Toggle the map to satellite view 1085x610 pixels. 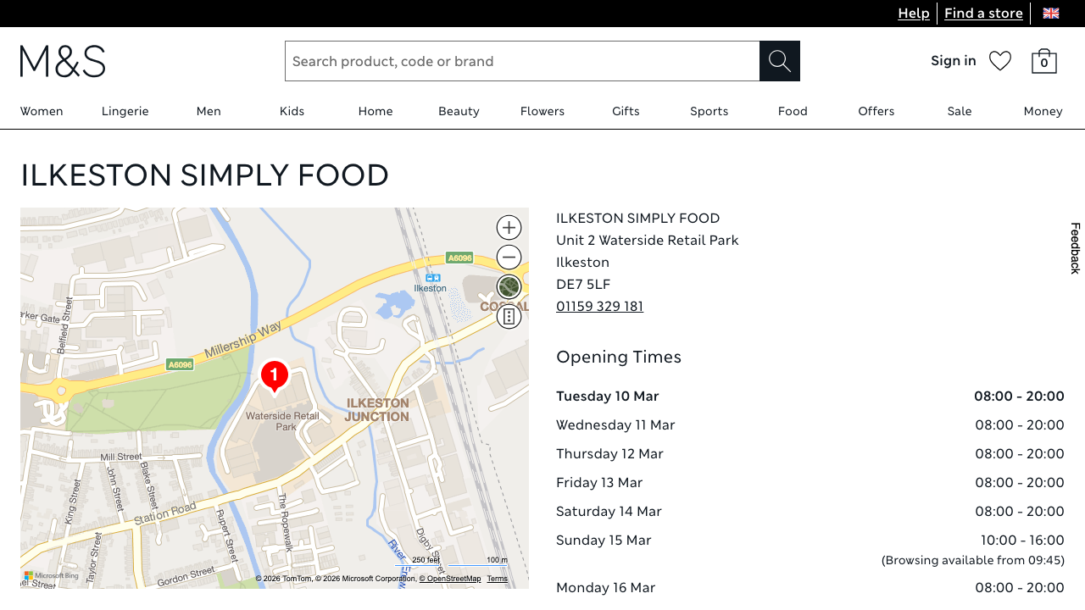click(508, 286)
